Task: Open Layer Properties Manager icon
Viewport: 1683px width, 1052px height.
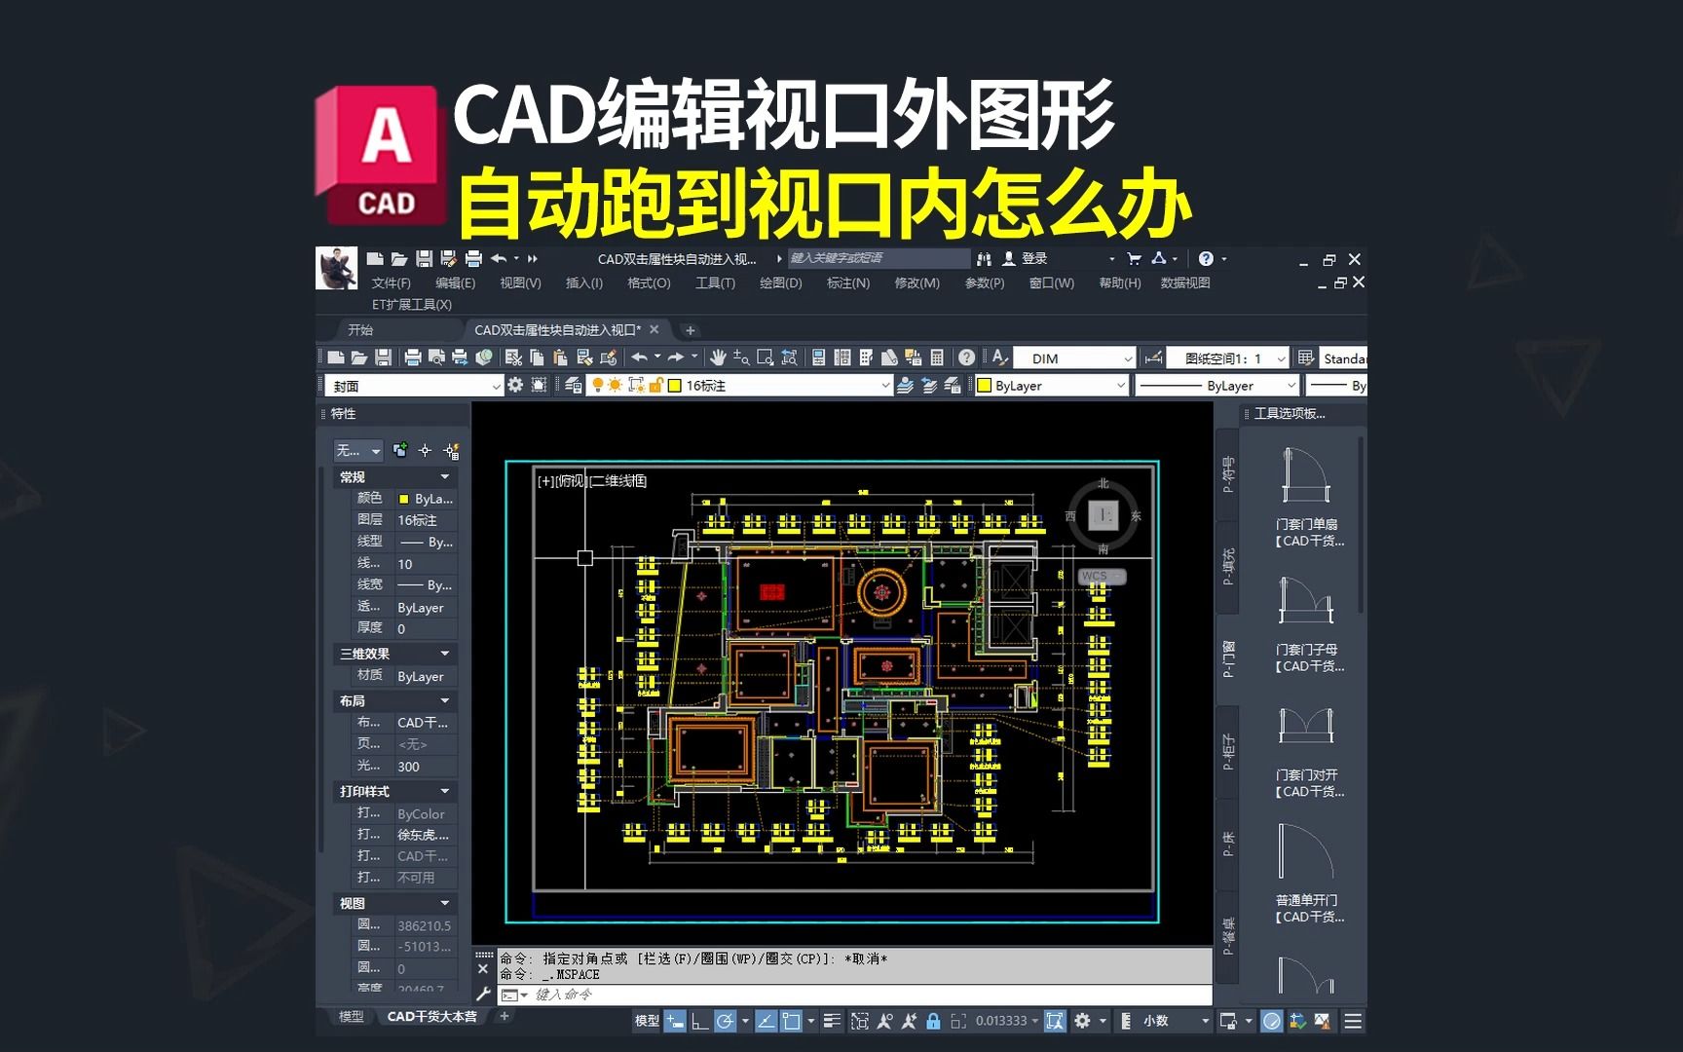Action: pyautogui.click(x=574, y=386)
